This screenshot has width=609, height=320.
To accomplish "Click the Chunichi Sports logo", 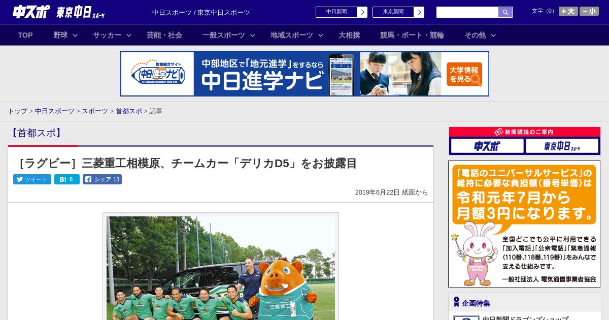I will click(x=31, y=12).
